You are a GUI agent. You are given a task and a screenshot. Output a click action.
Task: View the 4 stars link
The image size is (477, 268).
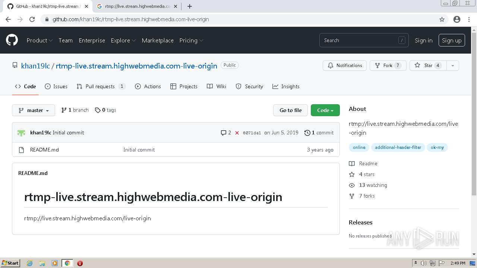point(362,174)
